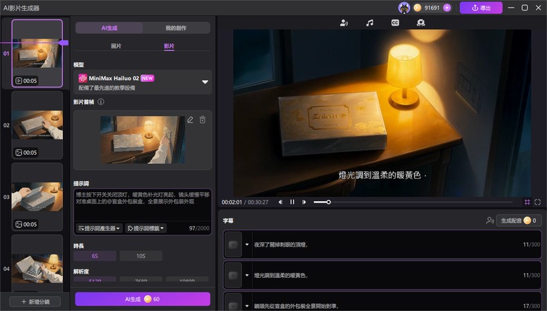Click subtitle text 鏡頭先從盲盒的外包裝全景開始對準
Screen dimensions: 547x311
click(x=296, y=306)
